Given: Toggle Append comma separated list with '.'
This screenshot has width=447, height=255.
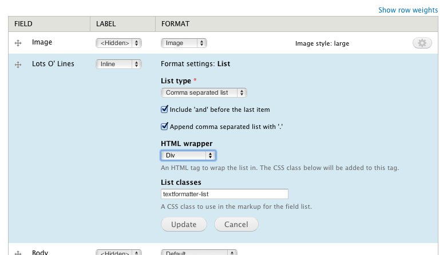Looking at the screenshot, I should [165, 127].
